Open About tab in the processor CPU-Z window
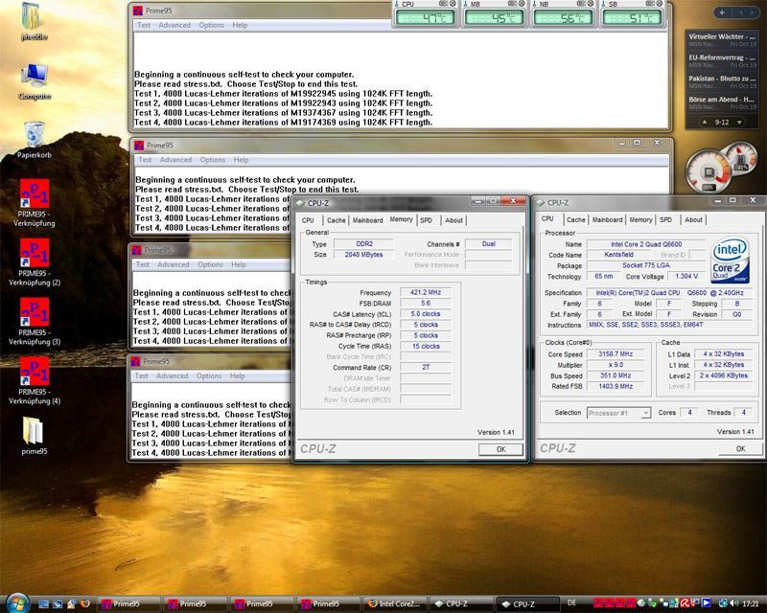The width and height of the screenshot is (767, 613). point(693,220)
